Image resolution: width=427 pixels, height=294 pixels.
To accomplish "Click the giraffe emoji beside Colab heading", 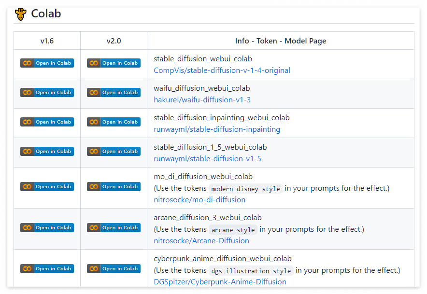I will [x=20, y=14].
